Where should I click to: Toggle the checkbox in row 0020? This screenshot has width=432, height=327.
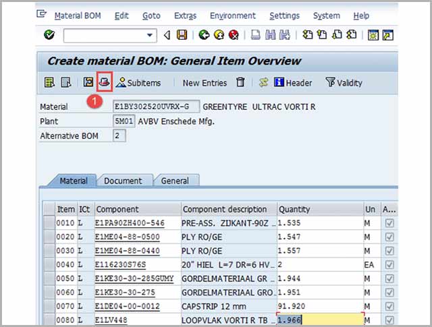389,237
